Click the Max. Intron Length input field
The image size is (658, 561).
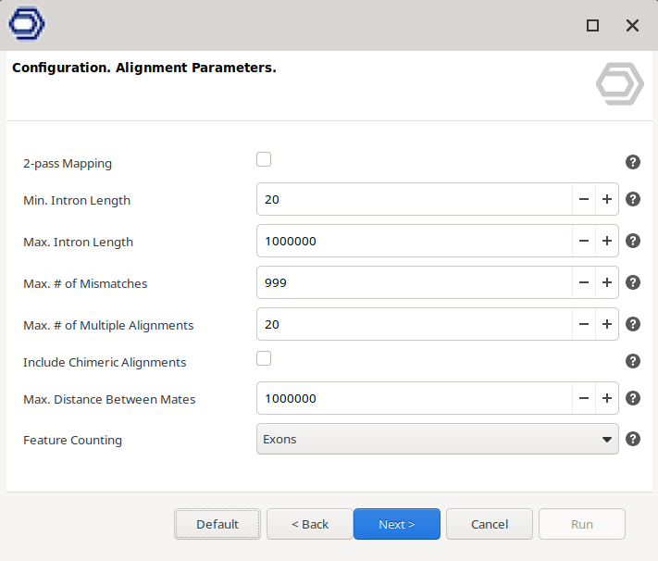point(414,241)
